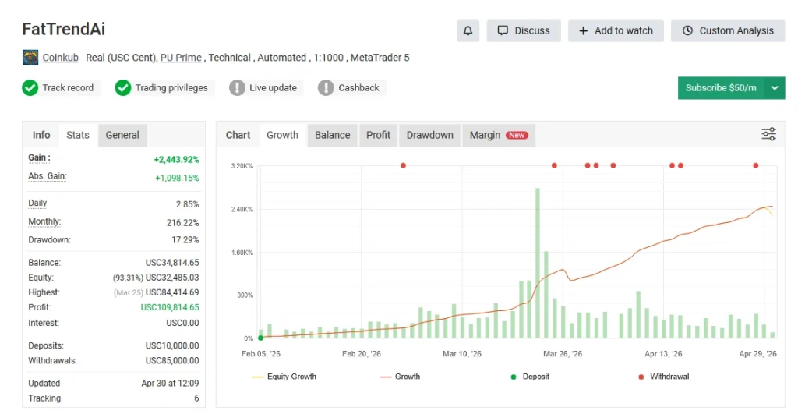Click the Tracking count 6

[196, 398]
